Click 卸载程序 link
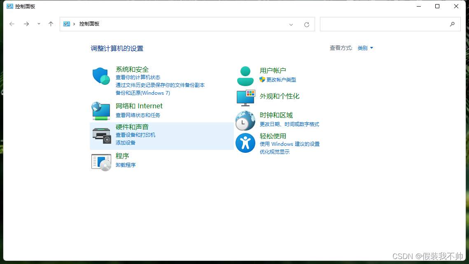Viewport: 469px width, 264px height. coord(126,165)
